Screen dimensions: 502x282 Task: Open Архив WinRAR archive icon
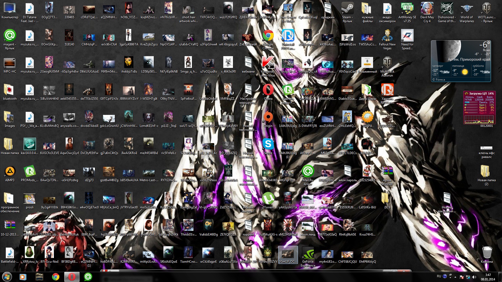coord(387,176)
